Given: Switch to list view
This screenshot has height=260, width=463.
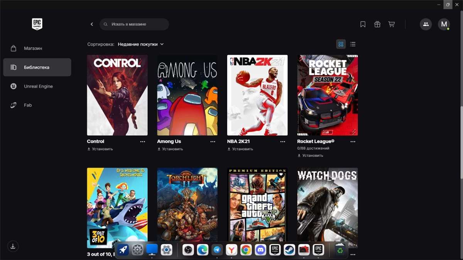Looking at the screenshot, I should (x=353, y=44).
